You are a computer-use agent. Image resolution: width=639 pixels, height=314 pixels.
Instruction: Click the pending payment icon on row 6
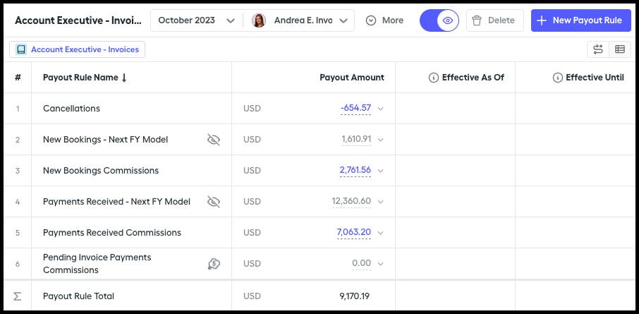[214, 264]
